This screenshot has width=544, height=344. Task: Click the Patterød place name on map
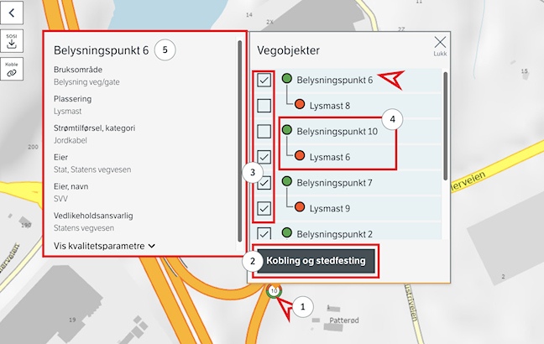[x=344, y=320]
